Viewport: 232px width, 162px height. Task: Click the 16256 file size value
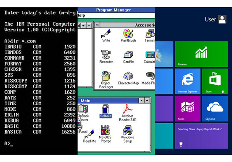pyautogui.click(x=68, y=132)
